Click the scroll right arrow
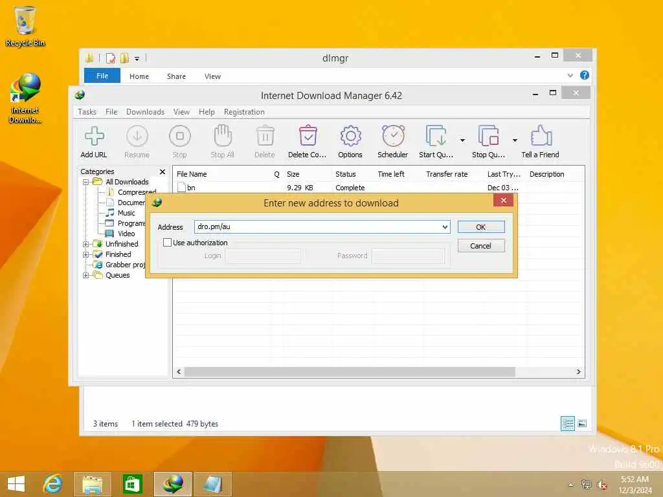Viewport: 663px width, 497px height. click(x=578, y=372)
